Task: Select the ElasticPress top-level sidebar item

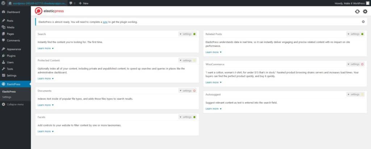Action: tap(15, 84)
